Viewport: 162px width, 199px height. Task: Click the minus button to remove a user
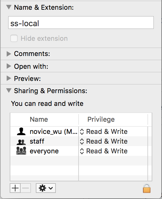25,188
